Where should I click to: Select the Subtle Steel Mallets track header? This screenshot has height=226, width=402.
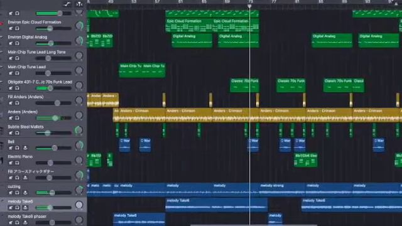[x=43, y=130]
